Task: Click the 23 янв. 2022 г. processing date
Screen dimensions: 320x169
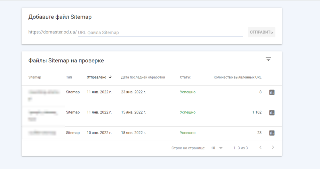Action: click(x=133, y=92)
